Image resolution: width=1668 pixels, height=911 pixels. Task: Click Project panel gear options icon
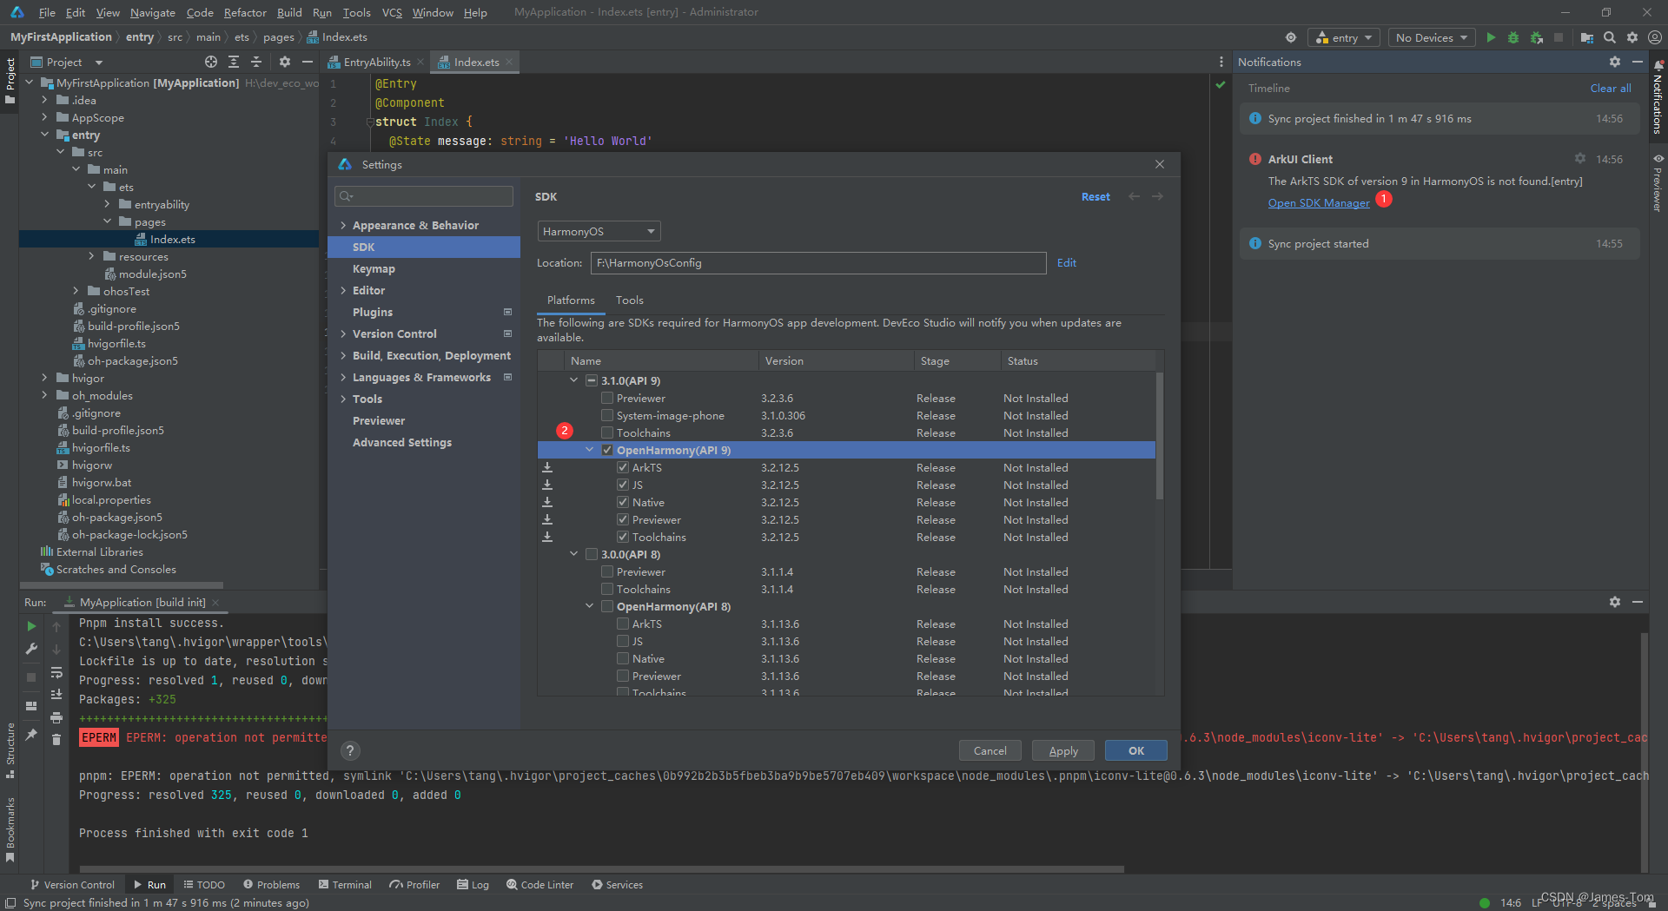click(x=285, y=62)
